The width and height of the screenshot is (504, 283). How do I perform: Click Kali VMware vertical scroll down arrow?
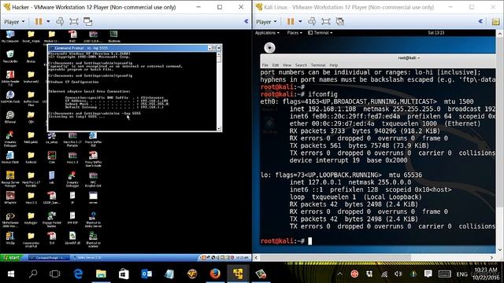[500, 250]
